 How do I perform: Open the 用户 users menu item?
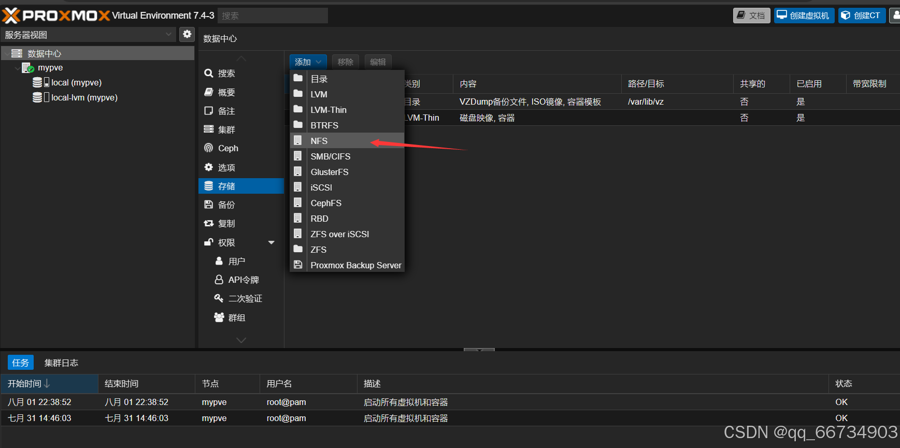point(241,261)
